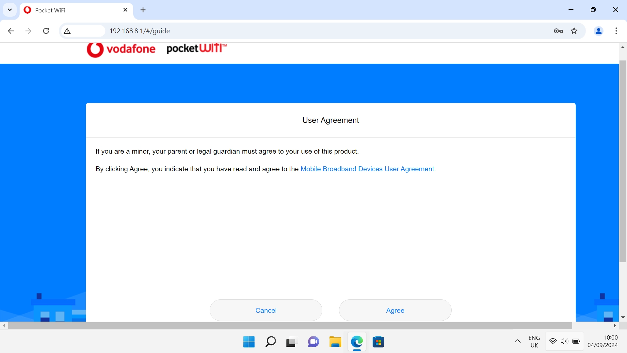Click the Vodafone logo
Viewport: 627px width, 353px height.
point(121,49)
